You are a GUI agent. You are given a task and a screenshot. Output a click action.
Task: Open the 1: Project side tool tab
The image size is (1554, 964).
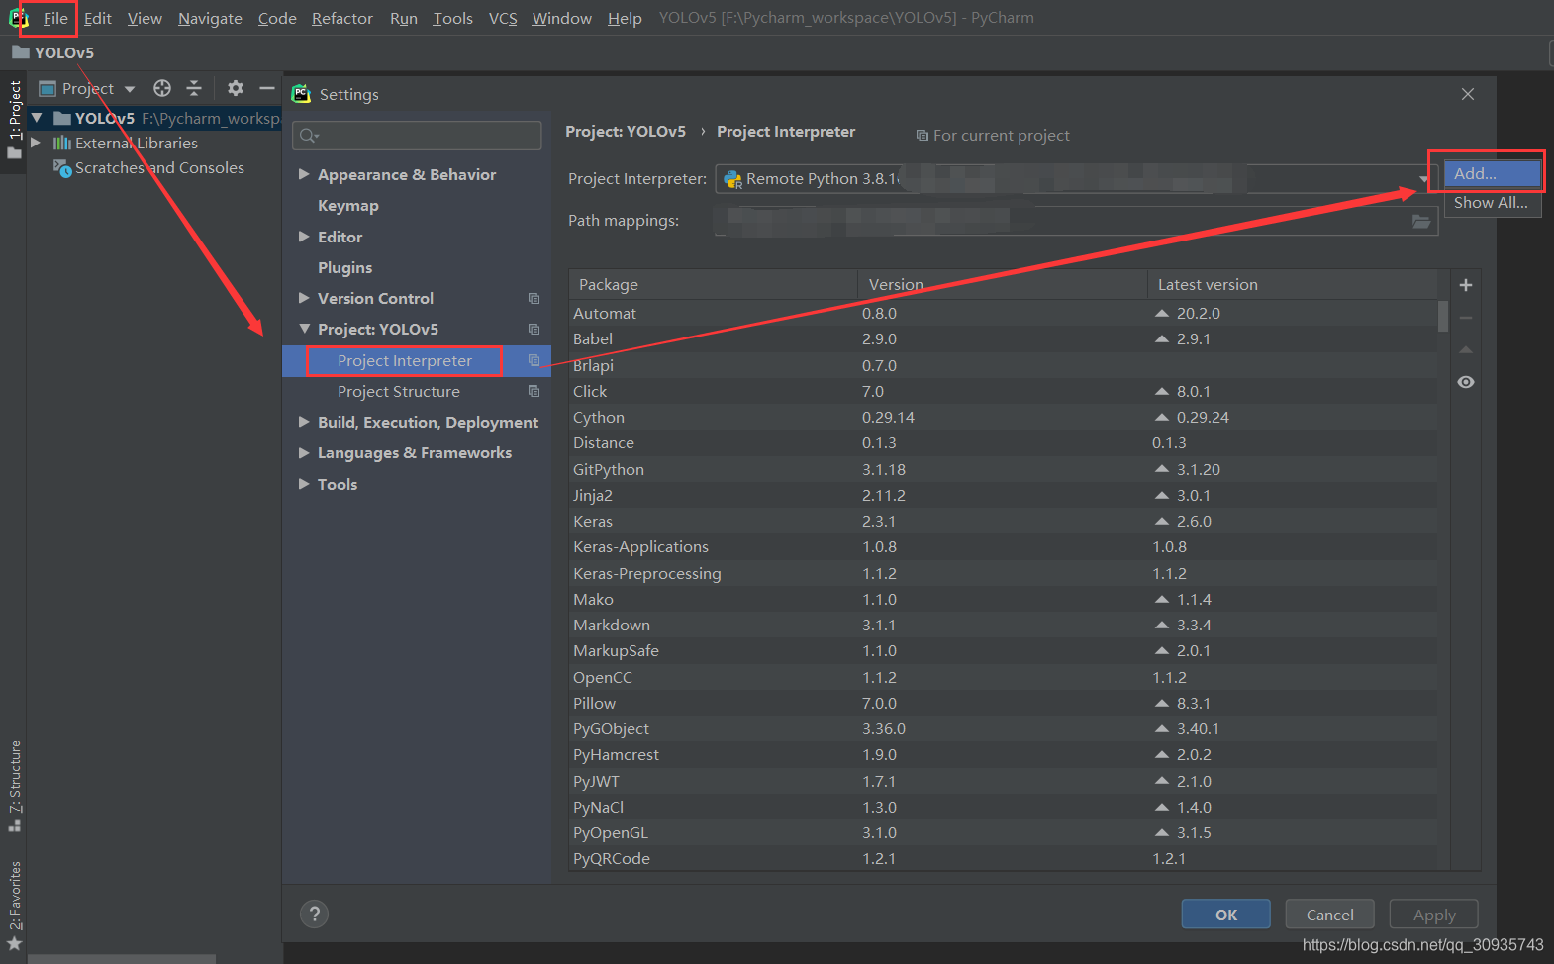(14, 120)
